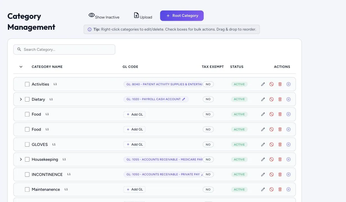The width and height of the screenshot is (346, 202).
Task: Click the CATEGORY NAME column header
Action: point(47,67)
